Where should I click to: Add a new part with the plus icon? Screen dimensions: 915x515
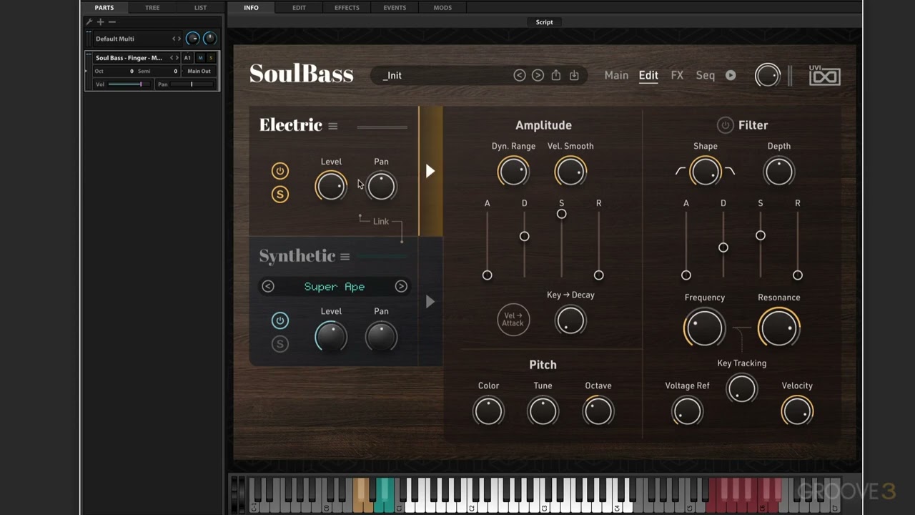click(x=101, y=22)
